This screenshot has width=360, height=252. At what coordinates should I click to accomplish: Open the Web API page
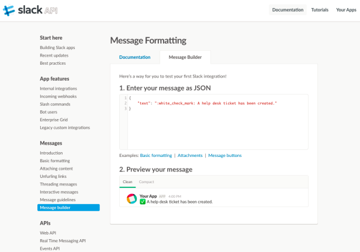[x=48, y=233]
